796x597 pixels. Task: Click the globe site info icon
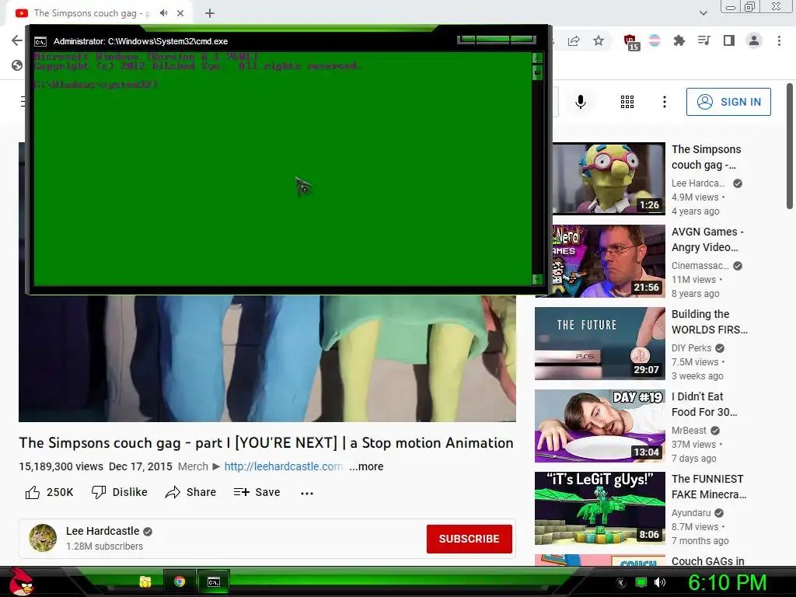click(x=17, y=65)
